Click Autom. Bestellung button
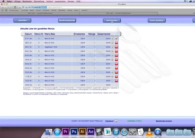This screenshot has height=138, width=195. [x=157, y=20]
